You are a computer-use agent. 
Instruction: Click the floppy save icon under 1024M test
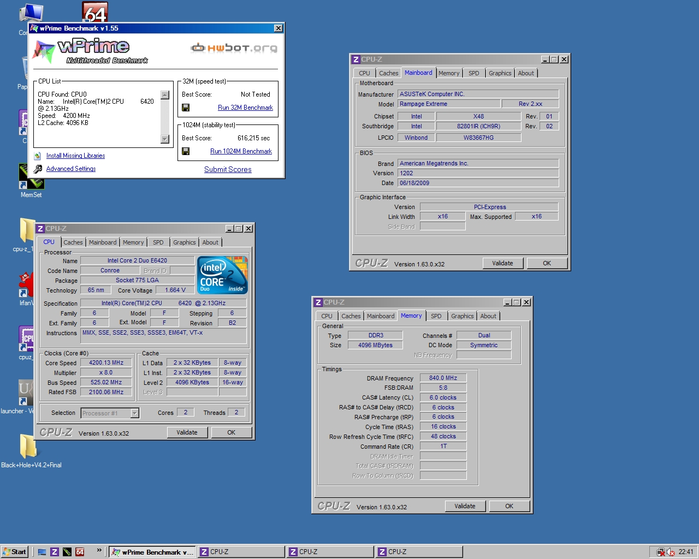(x=186, y=151)
